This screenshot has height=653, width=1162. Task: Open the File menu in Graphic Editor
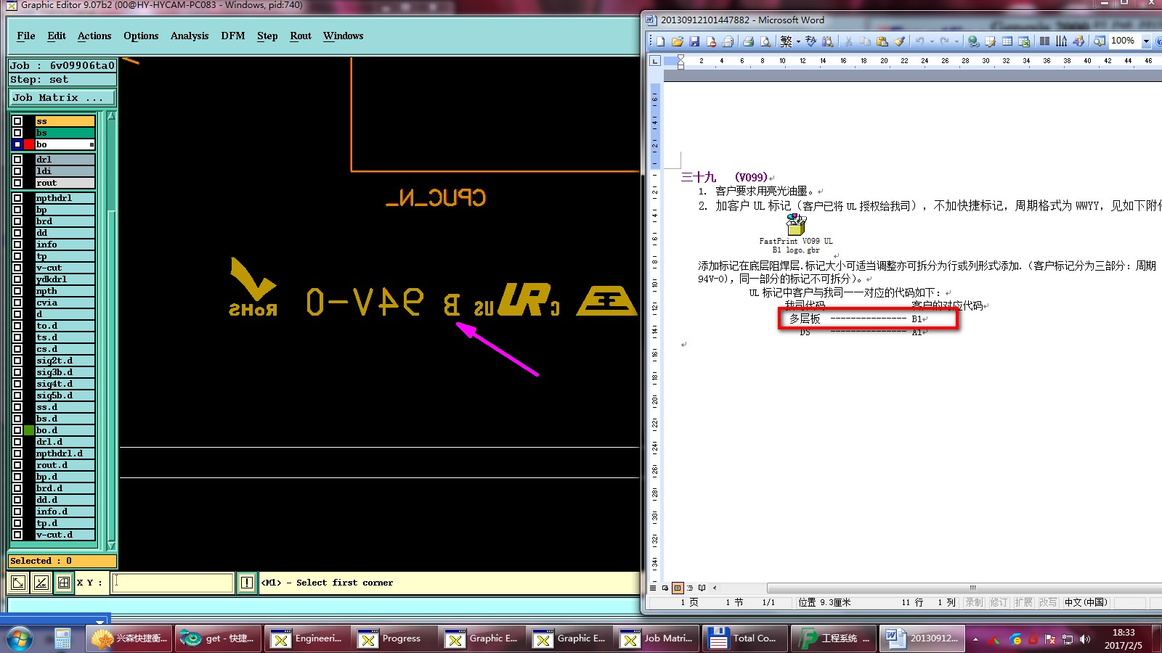pos(26,36)
